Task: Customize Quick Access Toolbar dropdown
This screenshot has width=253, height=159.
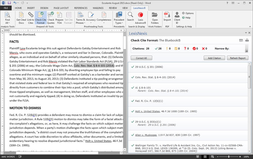Action: point(27,3)
